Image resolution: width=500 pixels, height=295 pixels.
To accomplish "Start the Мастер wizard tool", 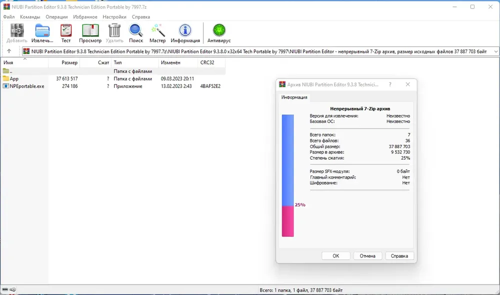I will (157, 33).
